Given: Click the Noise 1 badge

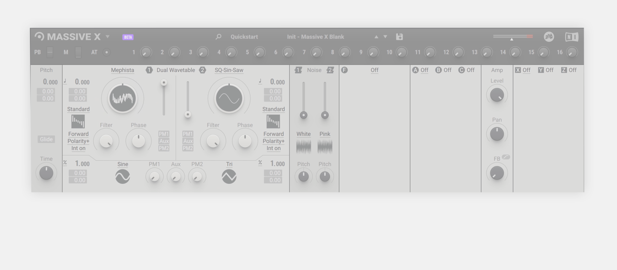Looking at the screenshot, I should tap(298, 70).
